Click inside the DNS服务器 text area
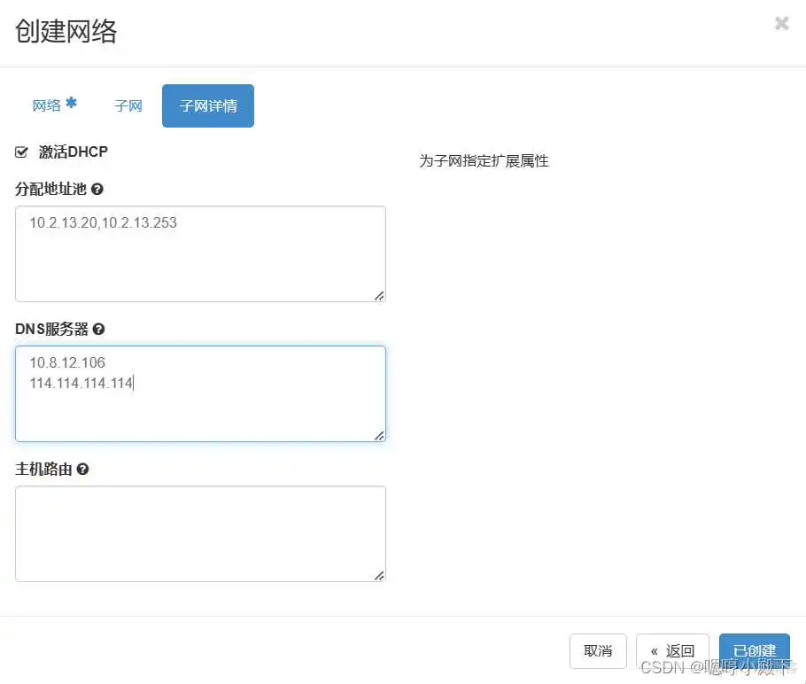806x684 pixels. [x=199, y=393]
